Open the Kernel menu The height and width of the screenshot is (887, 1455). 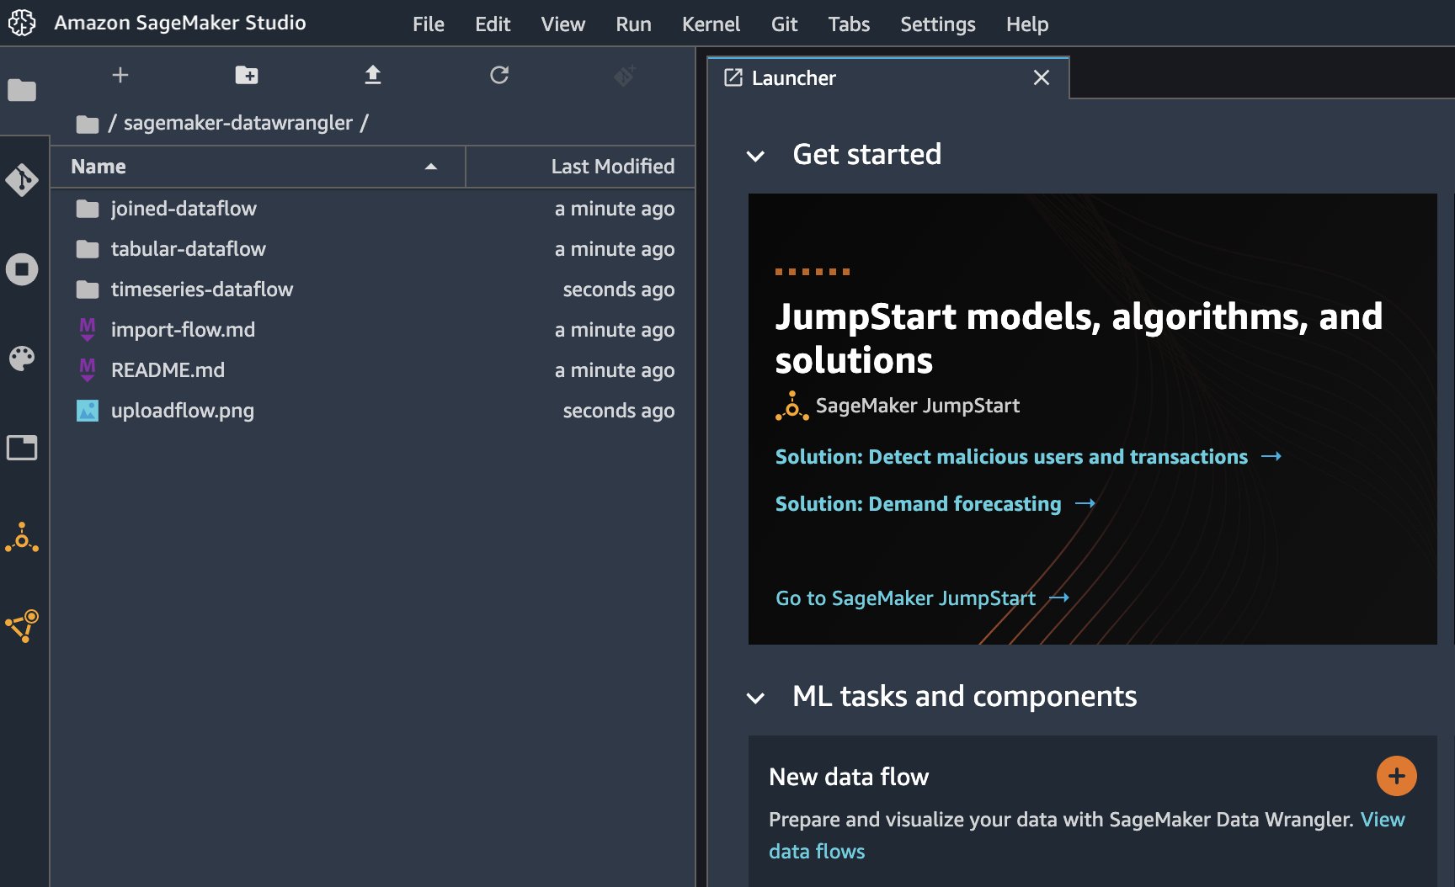pos(711,24)
